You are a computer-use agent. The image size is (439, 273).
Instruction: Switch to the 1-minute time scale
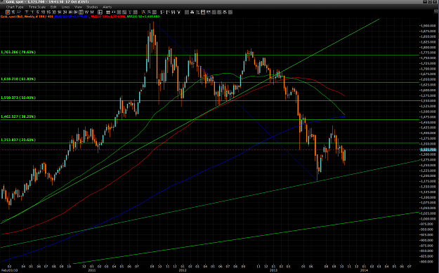pos(32,13)
